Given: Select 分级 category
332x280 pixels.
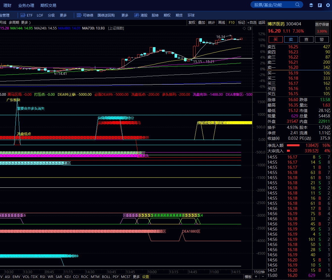Looking at the screenshot, I should click(x=51, y=15).
